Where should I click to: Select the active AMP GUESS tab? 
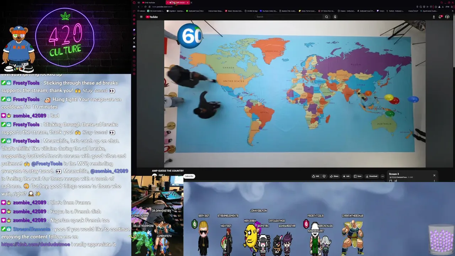[x=177, y=2]
